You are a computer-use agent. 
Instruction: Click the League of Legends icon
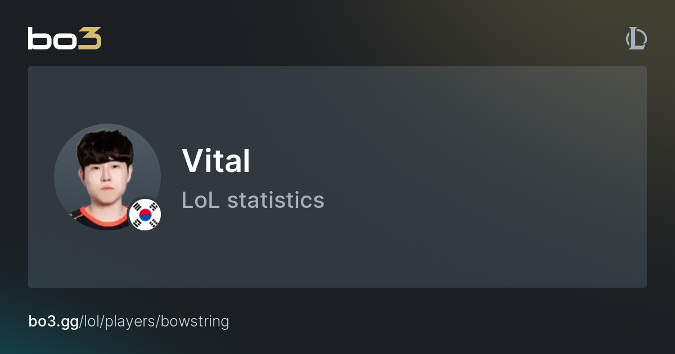pos(636,39)
